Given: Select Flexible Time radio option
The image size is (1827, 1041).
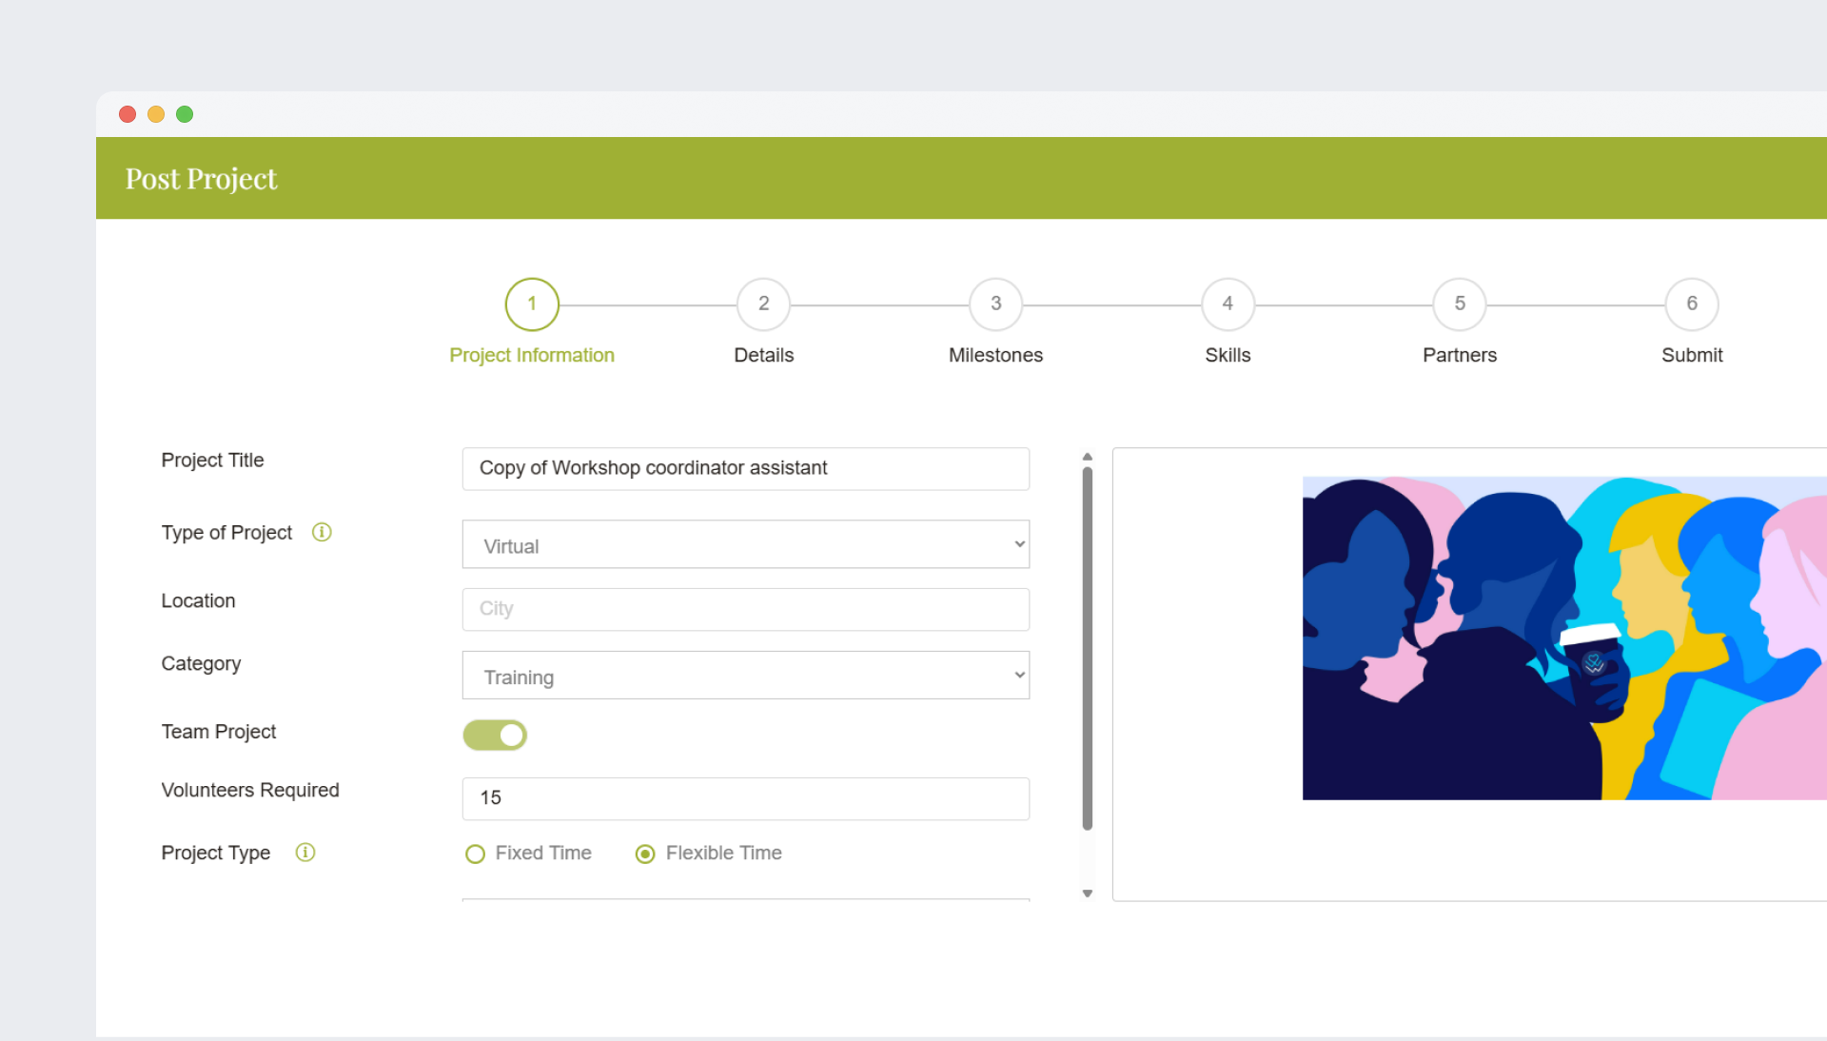Looking at the screenshot, I should (x=645, y=854).
